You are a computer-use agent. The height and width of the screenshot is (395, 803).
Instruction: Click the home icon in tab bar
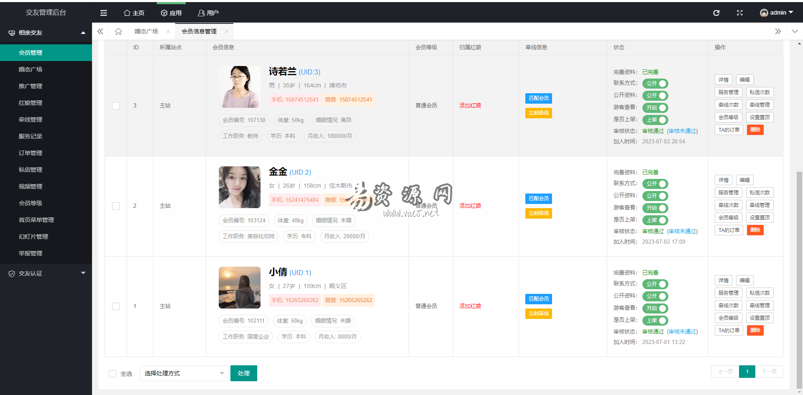(118, 31)
